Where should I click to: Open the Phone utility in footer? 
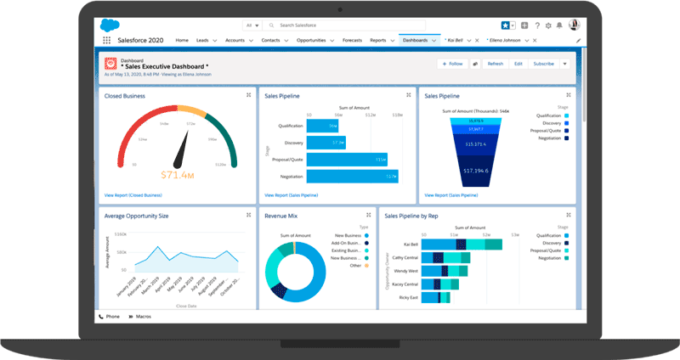(111, 316)
